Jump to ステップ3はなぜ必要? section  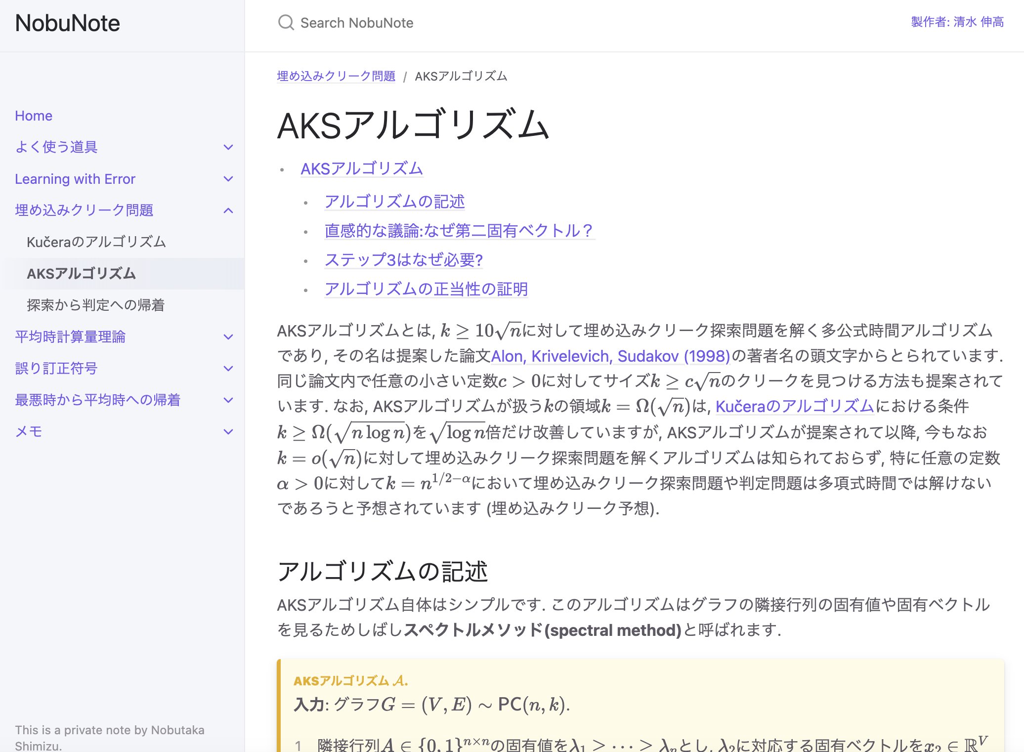pos(403,260)
